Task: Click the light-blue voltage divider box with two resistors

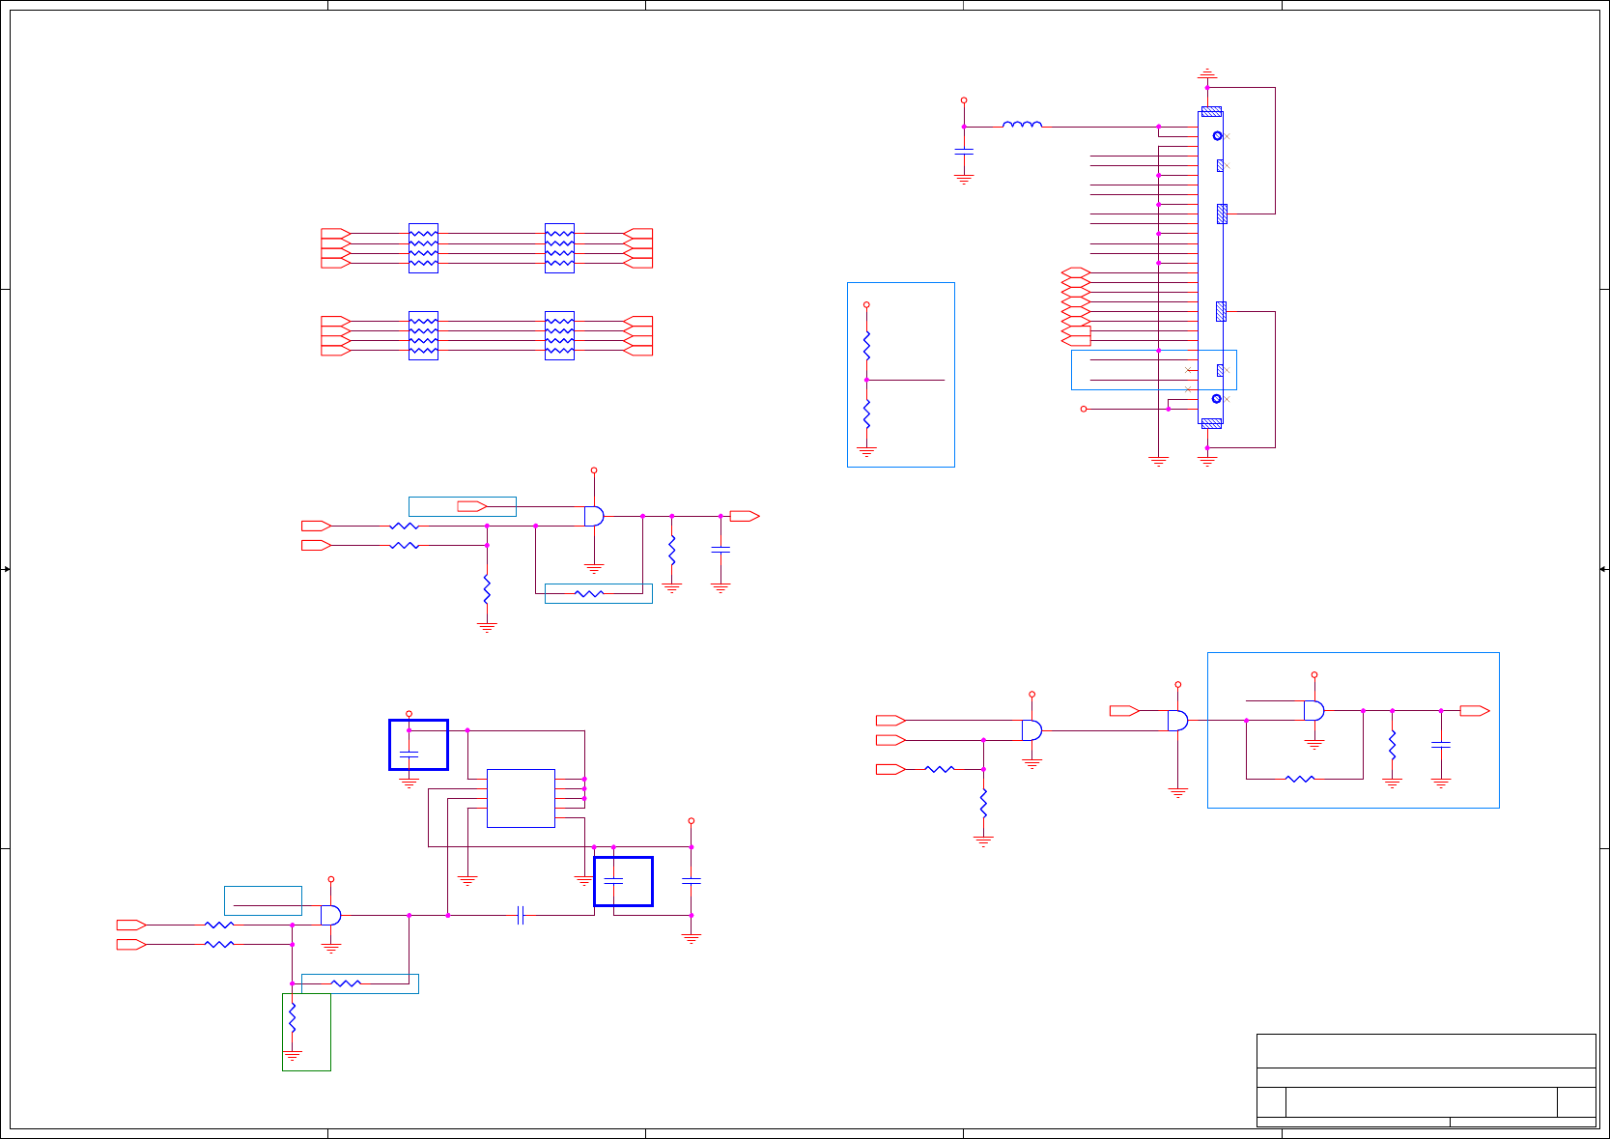Action: [901, 375]
